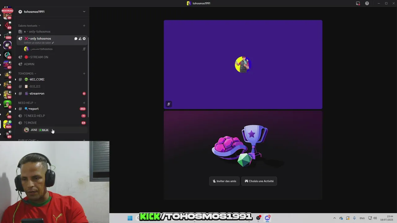Open ENG language switcher
The image size is (397, 223).
point(362,218)
